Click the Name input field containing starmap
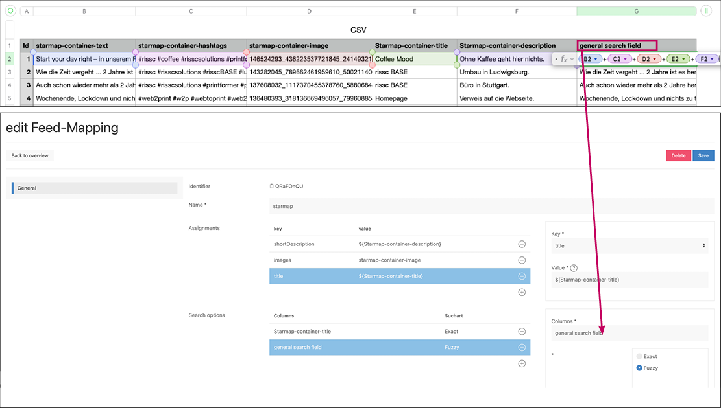Viewport: 721px width, 408px height. [491, 206]
